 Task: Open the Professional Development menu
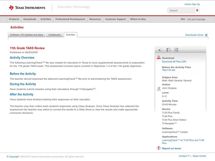coord(70,19)
